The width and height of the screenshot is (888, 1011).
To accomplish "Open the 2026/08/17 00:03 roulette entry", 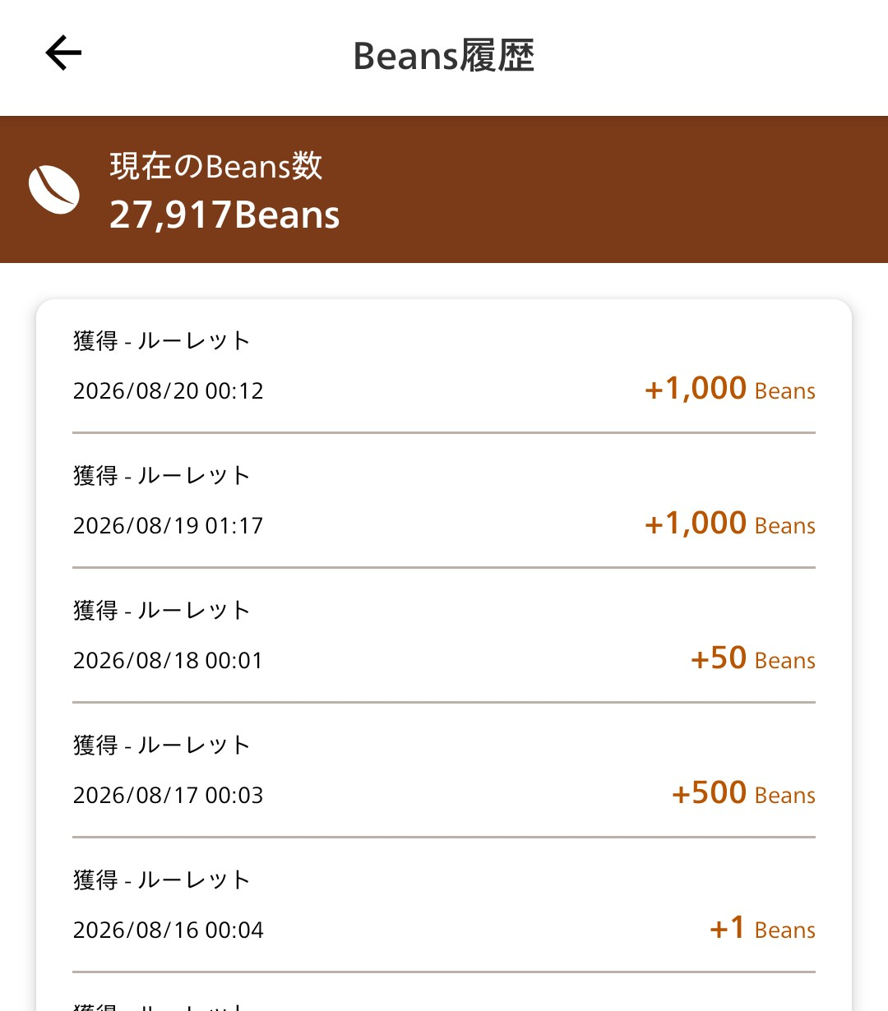I will click(x=444, y=770).
